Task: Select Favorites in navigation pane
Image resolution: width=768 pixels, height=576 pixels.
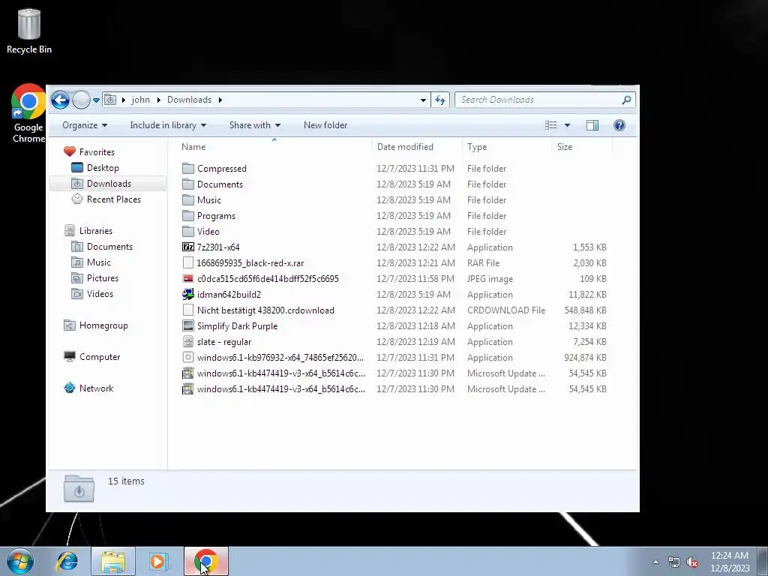Action: 97,152
